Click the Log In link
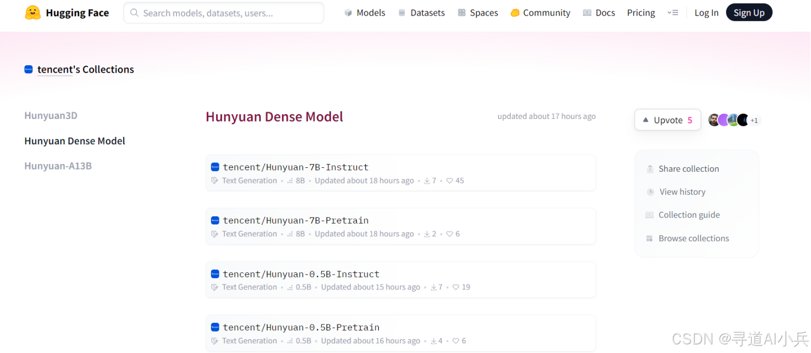 click(x=706, y=13)
